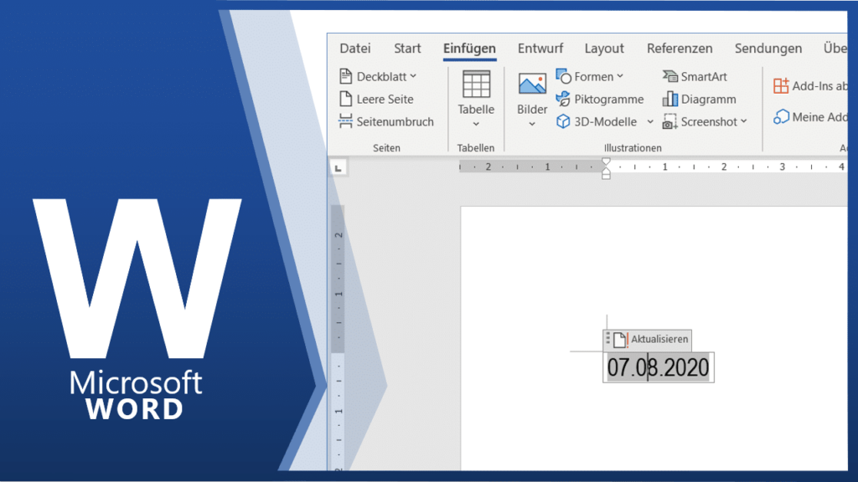
Task: Click the first-line indent marker on ruler
Action: pyautogui.click(x=606, y=162)
